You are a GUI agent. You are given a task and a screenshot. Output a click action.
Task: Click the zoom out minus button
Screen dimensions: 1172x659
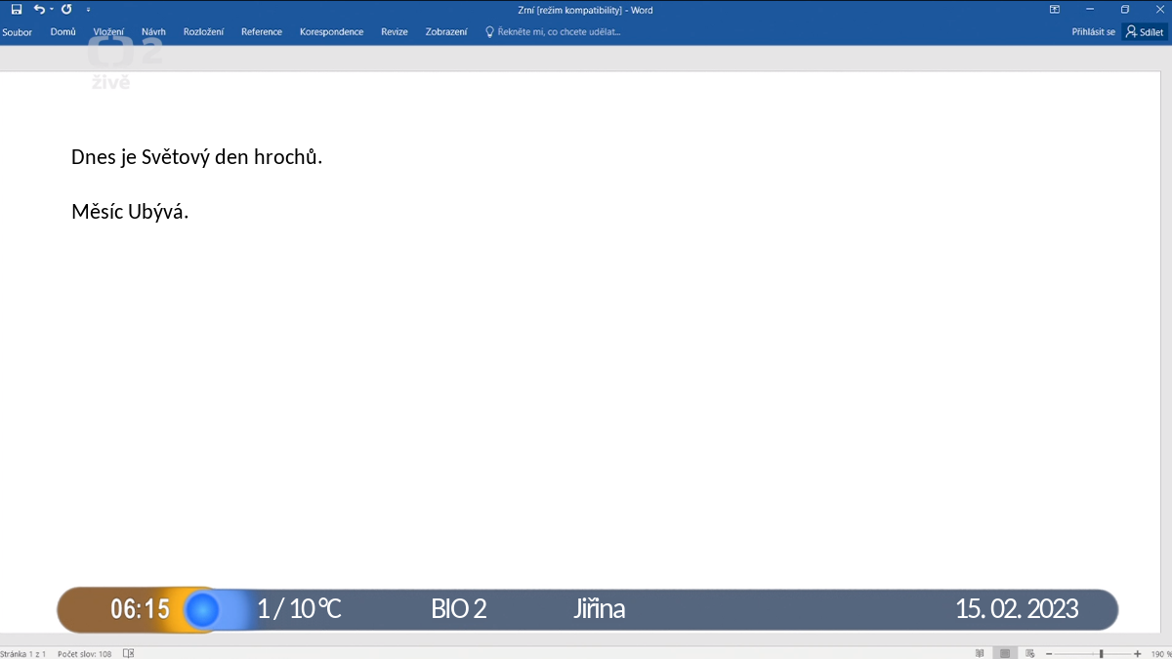pos(1049,653)
